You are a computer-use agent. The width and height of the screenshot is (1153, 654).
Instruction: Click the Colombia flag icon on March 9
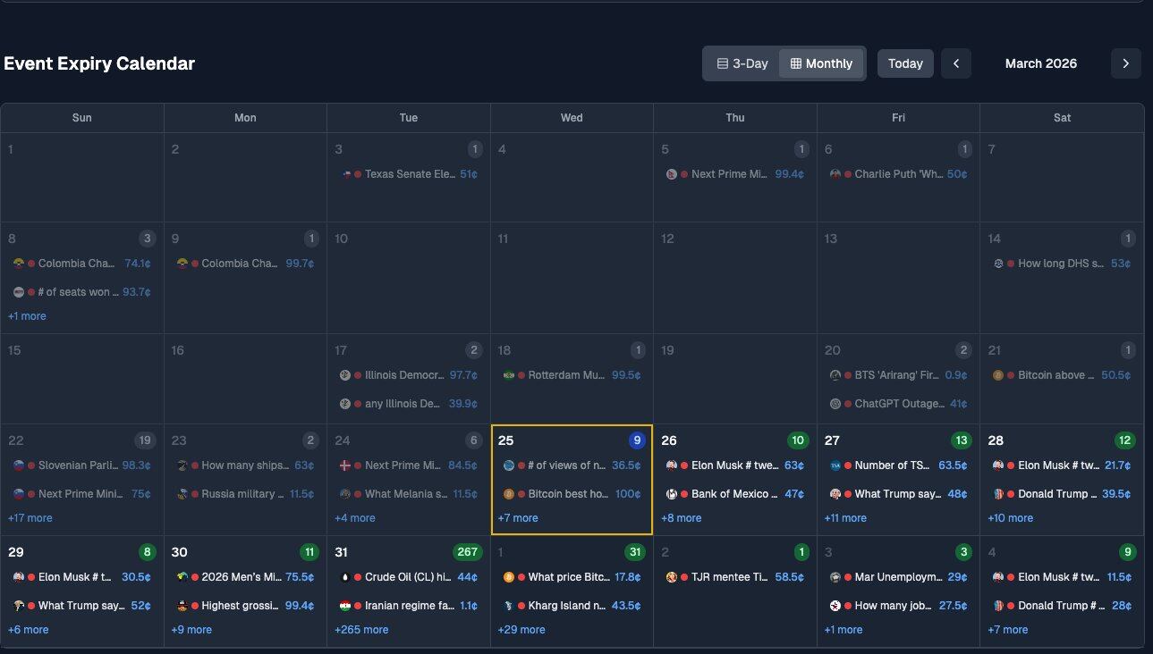[x=182, y=264]
